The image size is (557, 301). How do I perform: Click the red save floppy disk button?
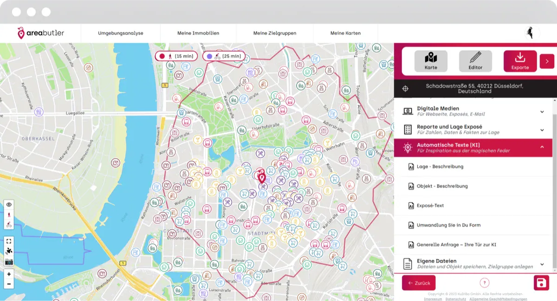point(541,283)
